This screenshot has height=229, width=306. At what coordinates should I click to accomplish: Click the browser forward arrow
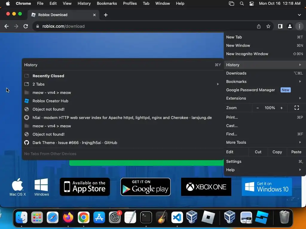point(16,26)
